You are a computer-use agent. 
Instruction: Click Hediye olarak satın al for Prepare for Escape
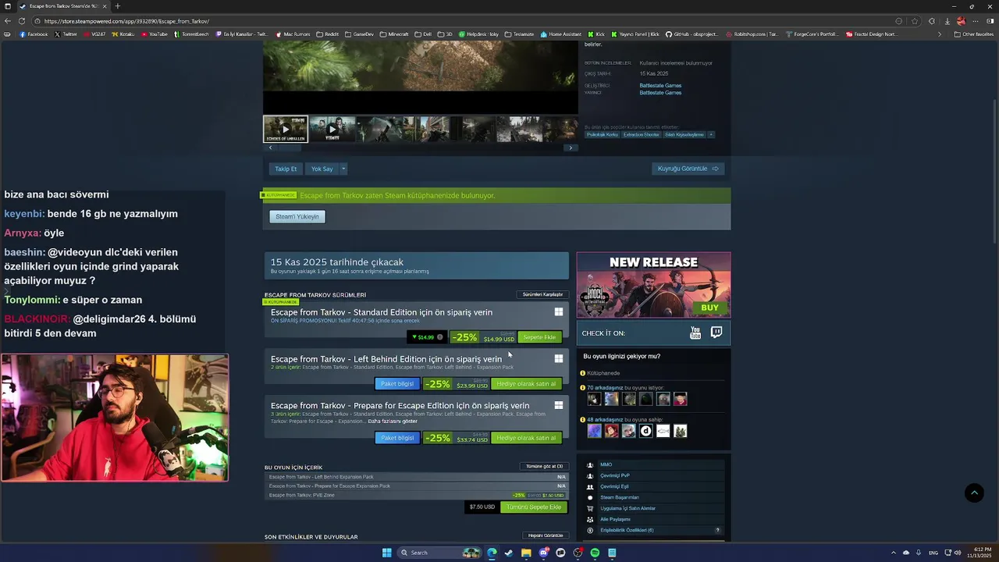pyautogui.click(x=526, y=438)
